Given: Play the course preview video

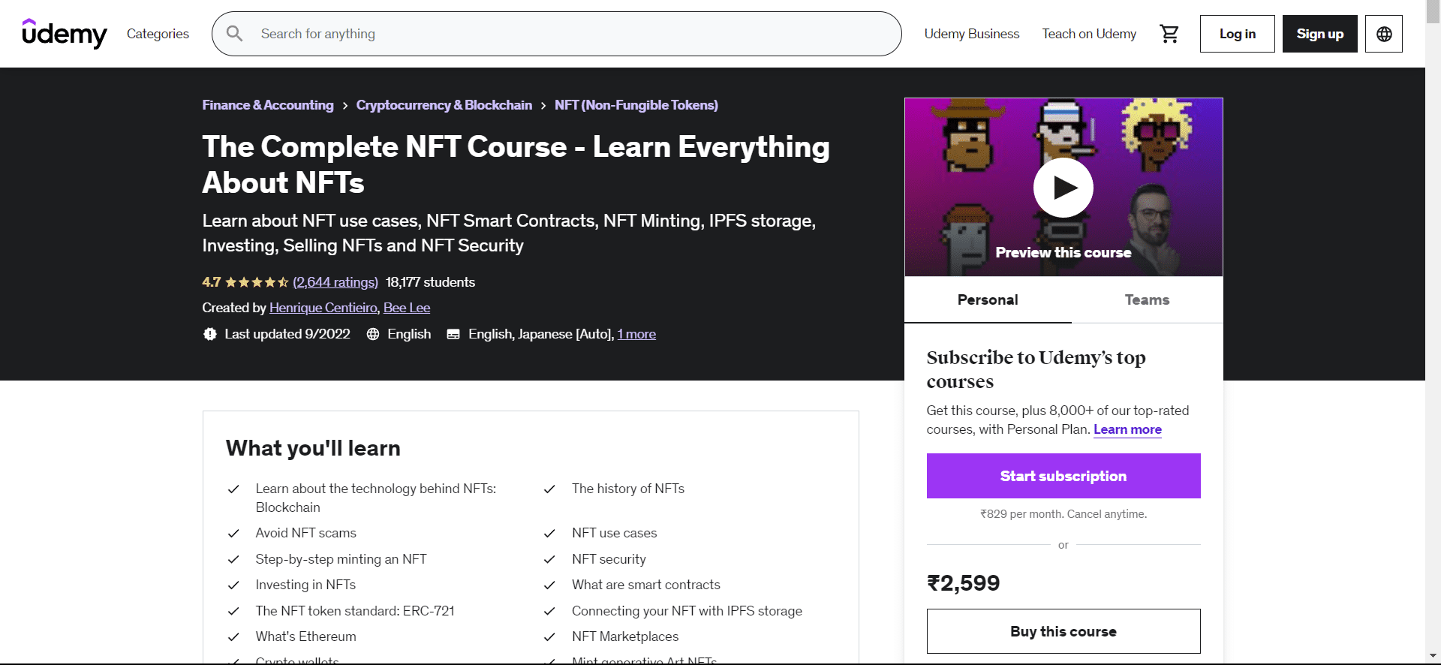Looking at the screenshot, I should click(1063, 188).
